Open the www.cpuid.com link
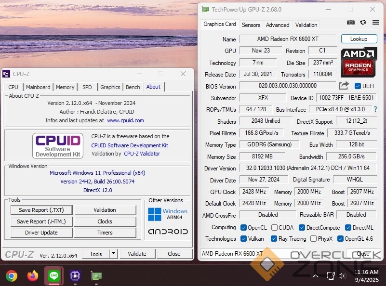 point(125,120)
